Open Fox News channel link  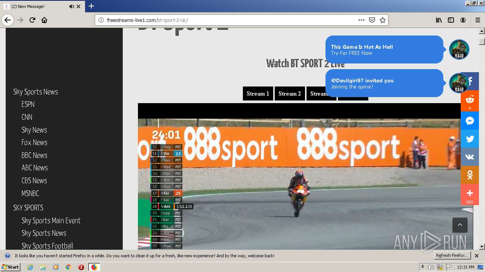click(x=34, y=142)
